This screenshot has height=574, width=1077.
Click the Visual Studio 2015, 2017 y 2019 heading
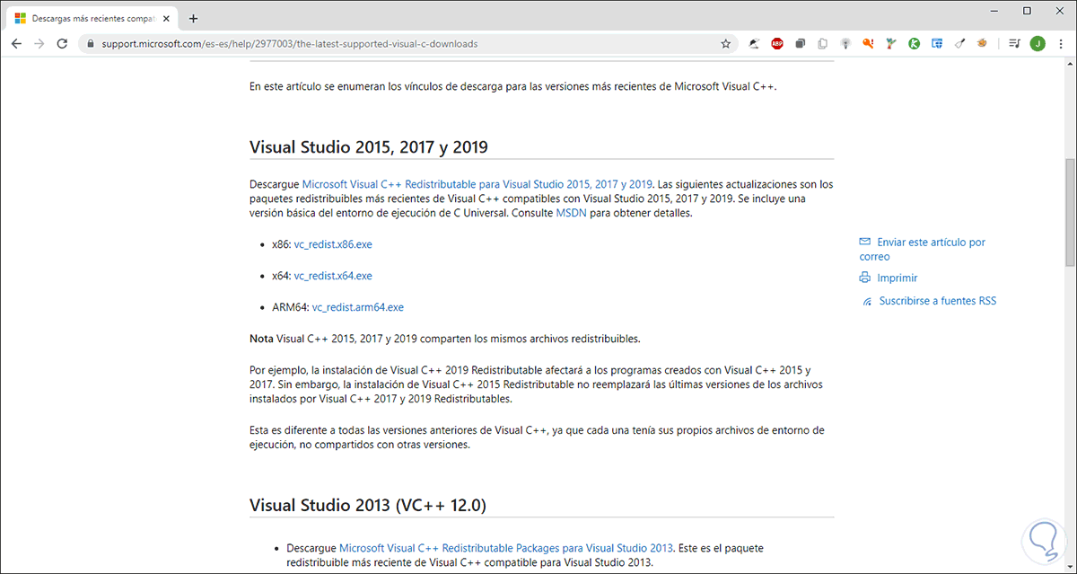click(x=369, y=146)
